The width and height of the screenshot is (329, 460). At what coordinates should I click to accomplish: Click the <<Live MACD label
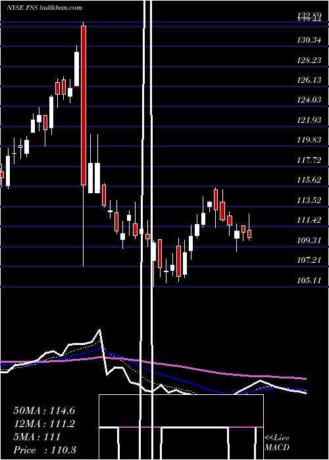click(x=277, y=443)
